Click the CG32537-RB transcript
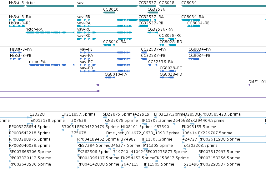The height and width of the screenshot is (169, 266). [143, 26]
